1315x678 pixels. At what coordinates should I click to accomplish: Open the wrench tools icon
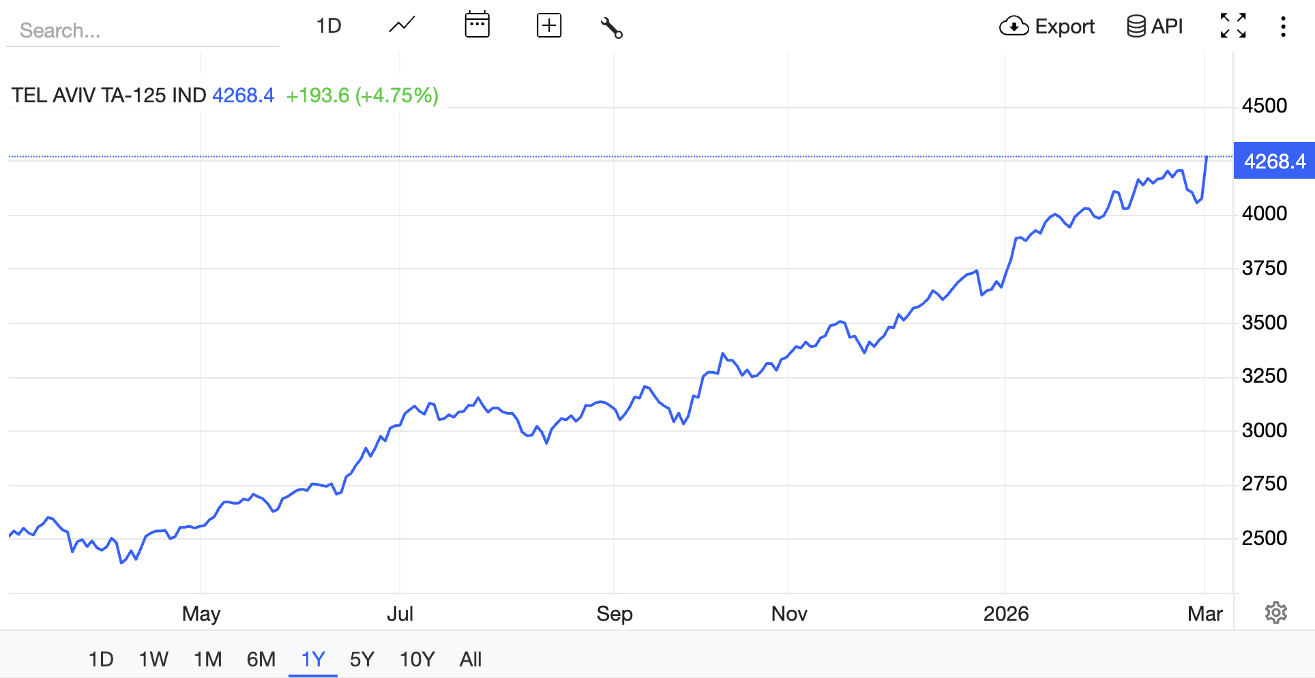click(x=611, y=27)
